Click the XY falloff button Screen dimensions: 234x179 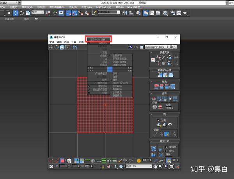161,161
